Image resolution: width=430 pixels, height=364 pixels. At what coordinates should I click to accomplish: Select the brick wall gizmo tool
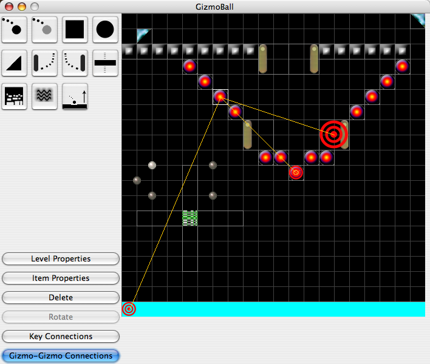[x=14, y=96]
